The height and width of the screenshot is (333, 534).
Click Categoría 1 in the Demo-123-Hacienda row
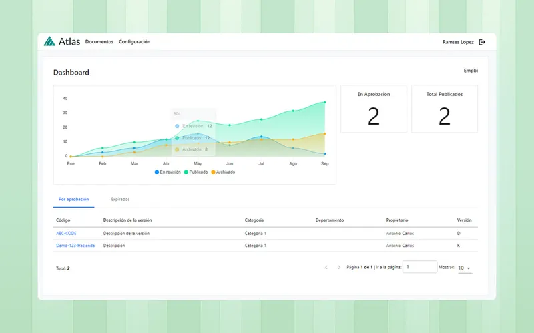[256, 245]
